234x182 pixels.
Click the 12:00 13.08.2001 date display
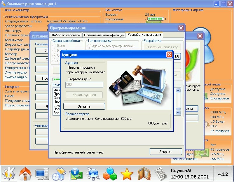190,177
